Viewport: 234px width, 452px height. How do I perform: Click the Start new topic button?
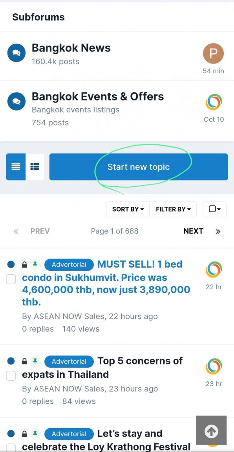[x=139, y=167]
